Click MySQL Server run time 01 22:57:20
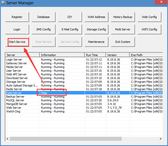168x146 pixels. coord(94,100)
